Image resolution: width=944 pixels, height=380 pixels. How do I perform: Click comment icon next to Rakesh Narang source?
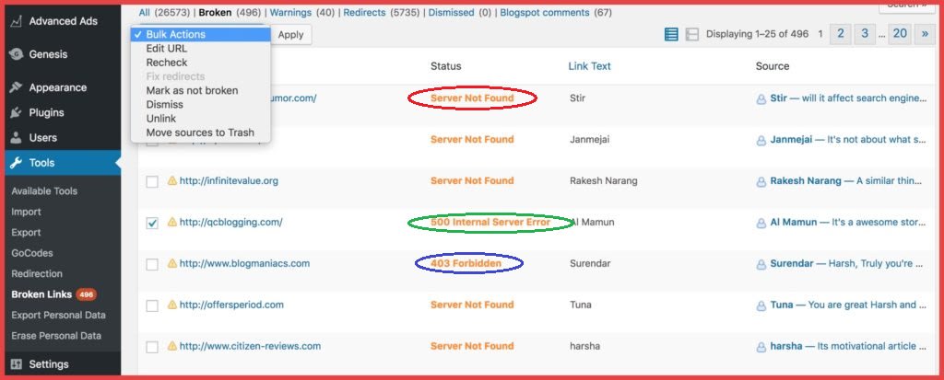pos(761,181)
